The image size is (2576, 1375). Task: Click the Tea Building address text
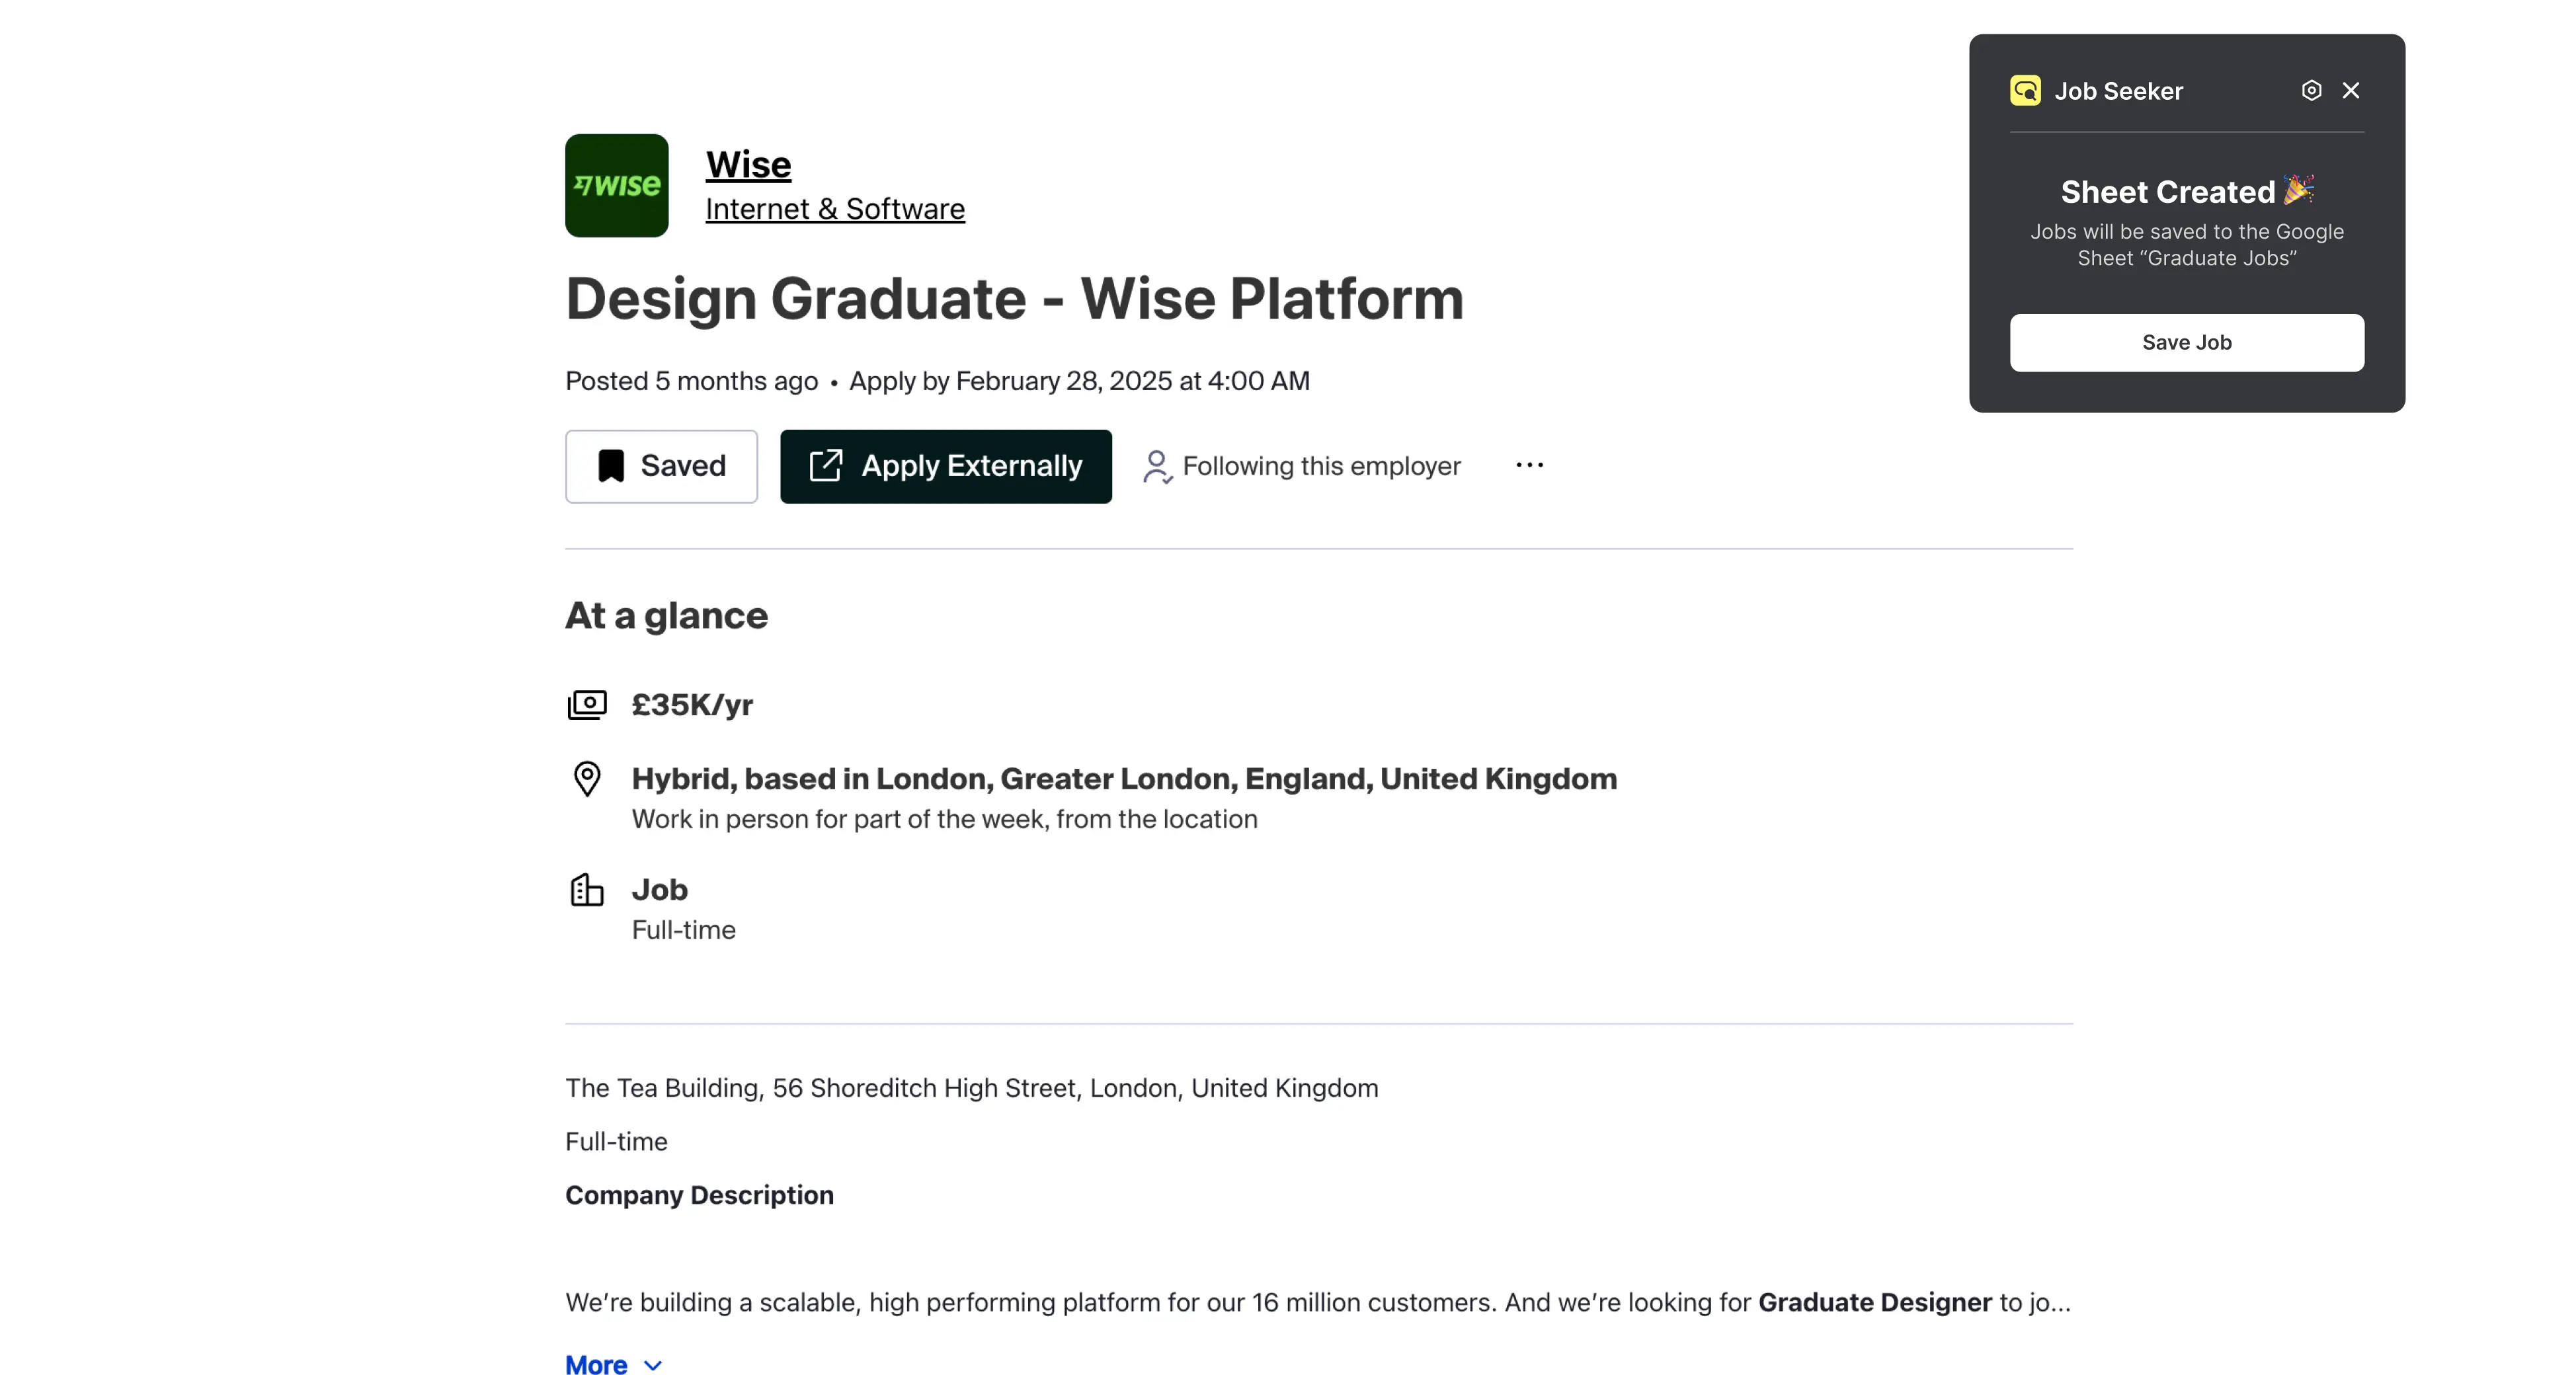coord(971,1088)
